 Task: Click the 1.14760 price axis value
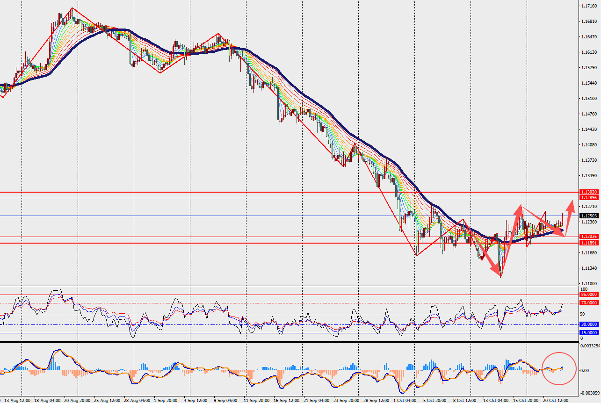click(588, 114)
